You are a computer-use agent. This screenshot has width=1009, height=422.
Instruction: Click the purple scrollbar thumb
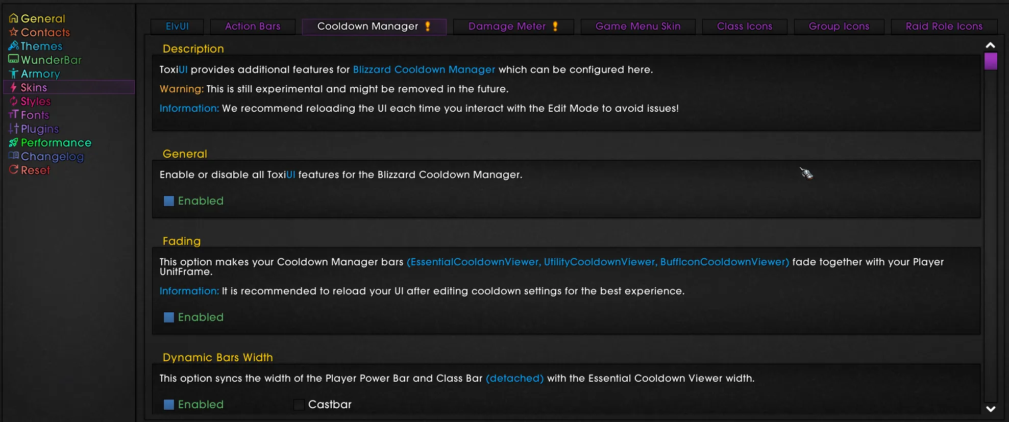(991, 61)
